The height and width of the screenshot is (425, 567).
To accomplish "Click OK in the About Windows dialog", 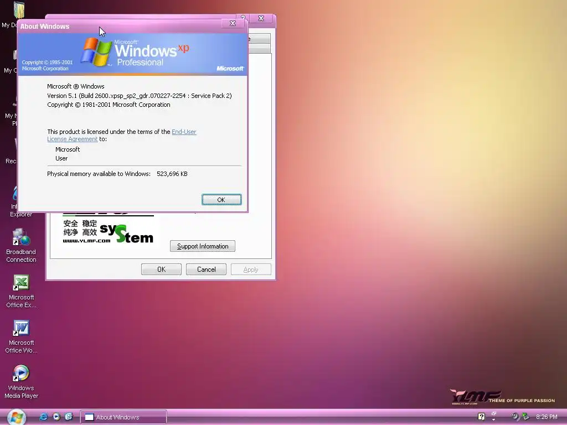I will click(x=221, y=199).
